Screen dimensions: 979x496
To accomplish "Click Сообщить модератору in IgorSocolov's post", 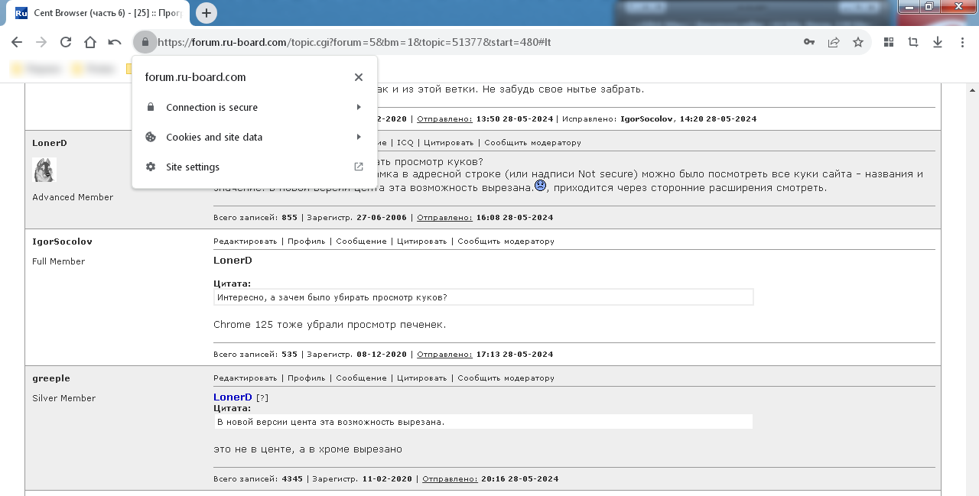I will (506, 241).
